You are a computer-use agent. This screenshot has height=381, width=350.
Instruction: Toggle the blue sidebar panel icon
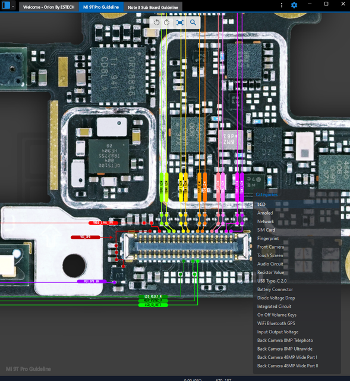[x=6, y=5]
